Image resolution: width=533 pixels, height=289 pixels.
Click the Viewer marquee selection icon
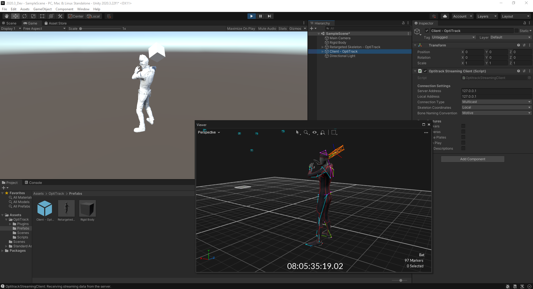click(334, 132)
